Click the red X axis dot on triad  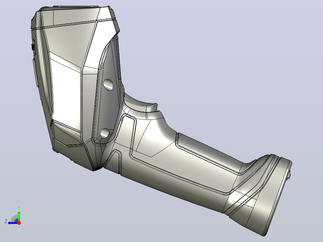19,223
